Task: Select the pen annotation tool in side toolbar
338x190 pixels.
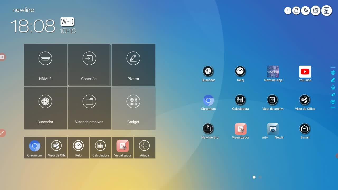Action: pyautogui.click(x=333, y=80)
